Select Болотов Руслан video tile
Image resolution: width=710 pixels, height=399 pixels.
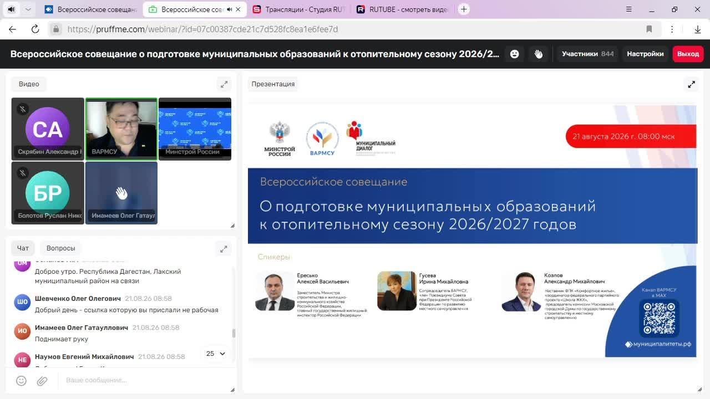(48, 193)
